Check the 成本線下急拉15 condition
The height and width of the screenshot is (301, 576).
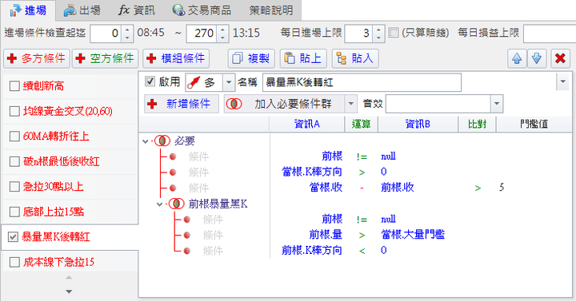[x=14, y=262]
